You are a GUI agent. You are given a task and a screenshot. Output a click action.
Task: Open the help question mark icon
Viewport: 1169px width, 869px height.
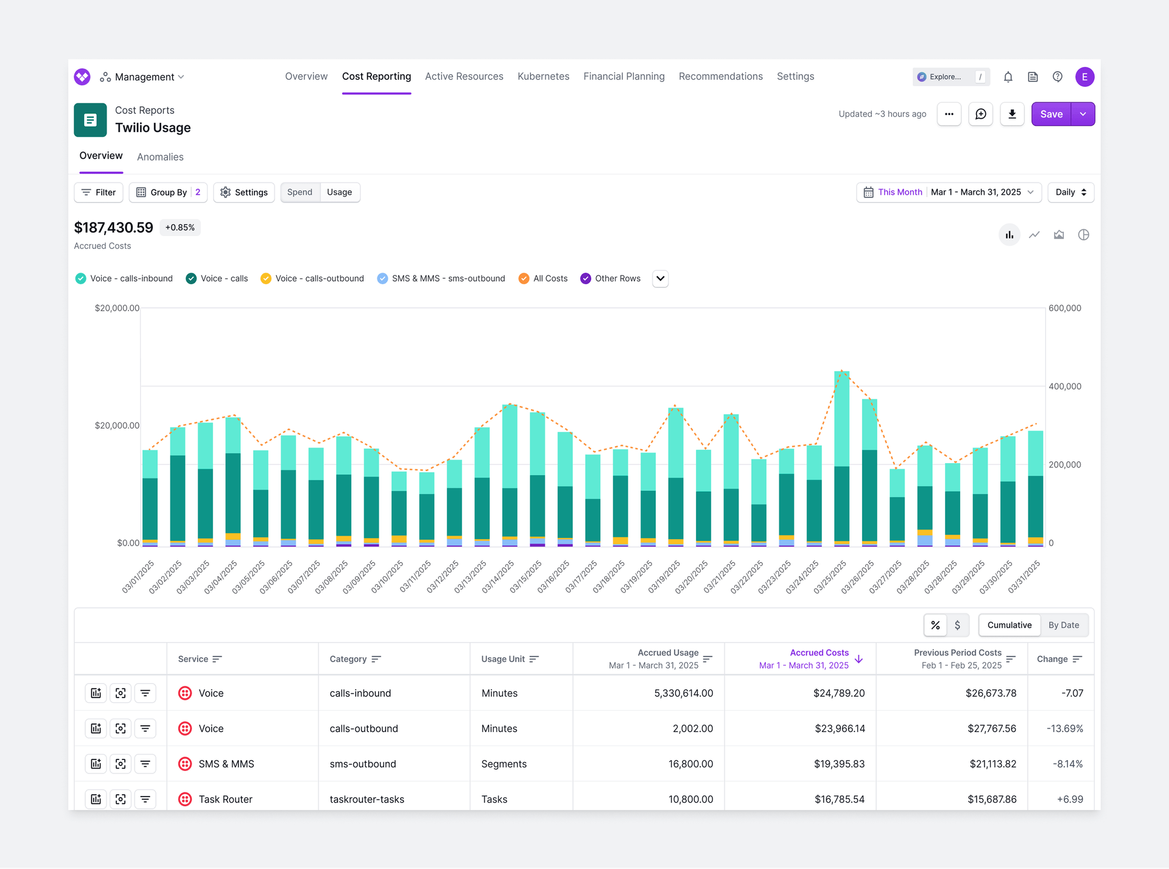point(1058,77)
